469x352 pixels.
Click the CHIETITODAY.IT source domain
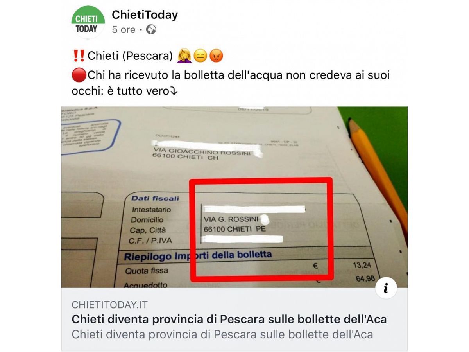[x=110, y=305]
